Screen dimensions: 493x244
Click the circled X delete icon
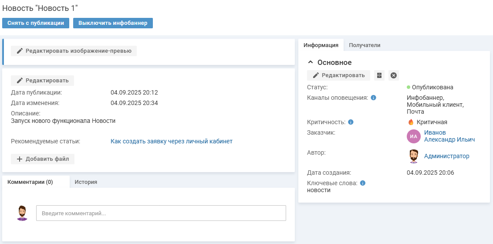(x=394, y=75)
